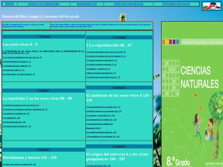This screenshot has height=167, width=223.
Task: Open 'El desequilibrio en los ecosistemas' link
Action: click(103, 136)
